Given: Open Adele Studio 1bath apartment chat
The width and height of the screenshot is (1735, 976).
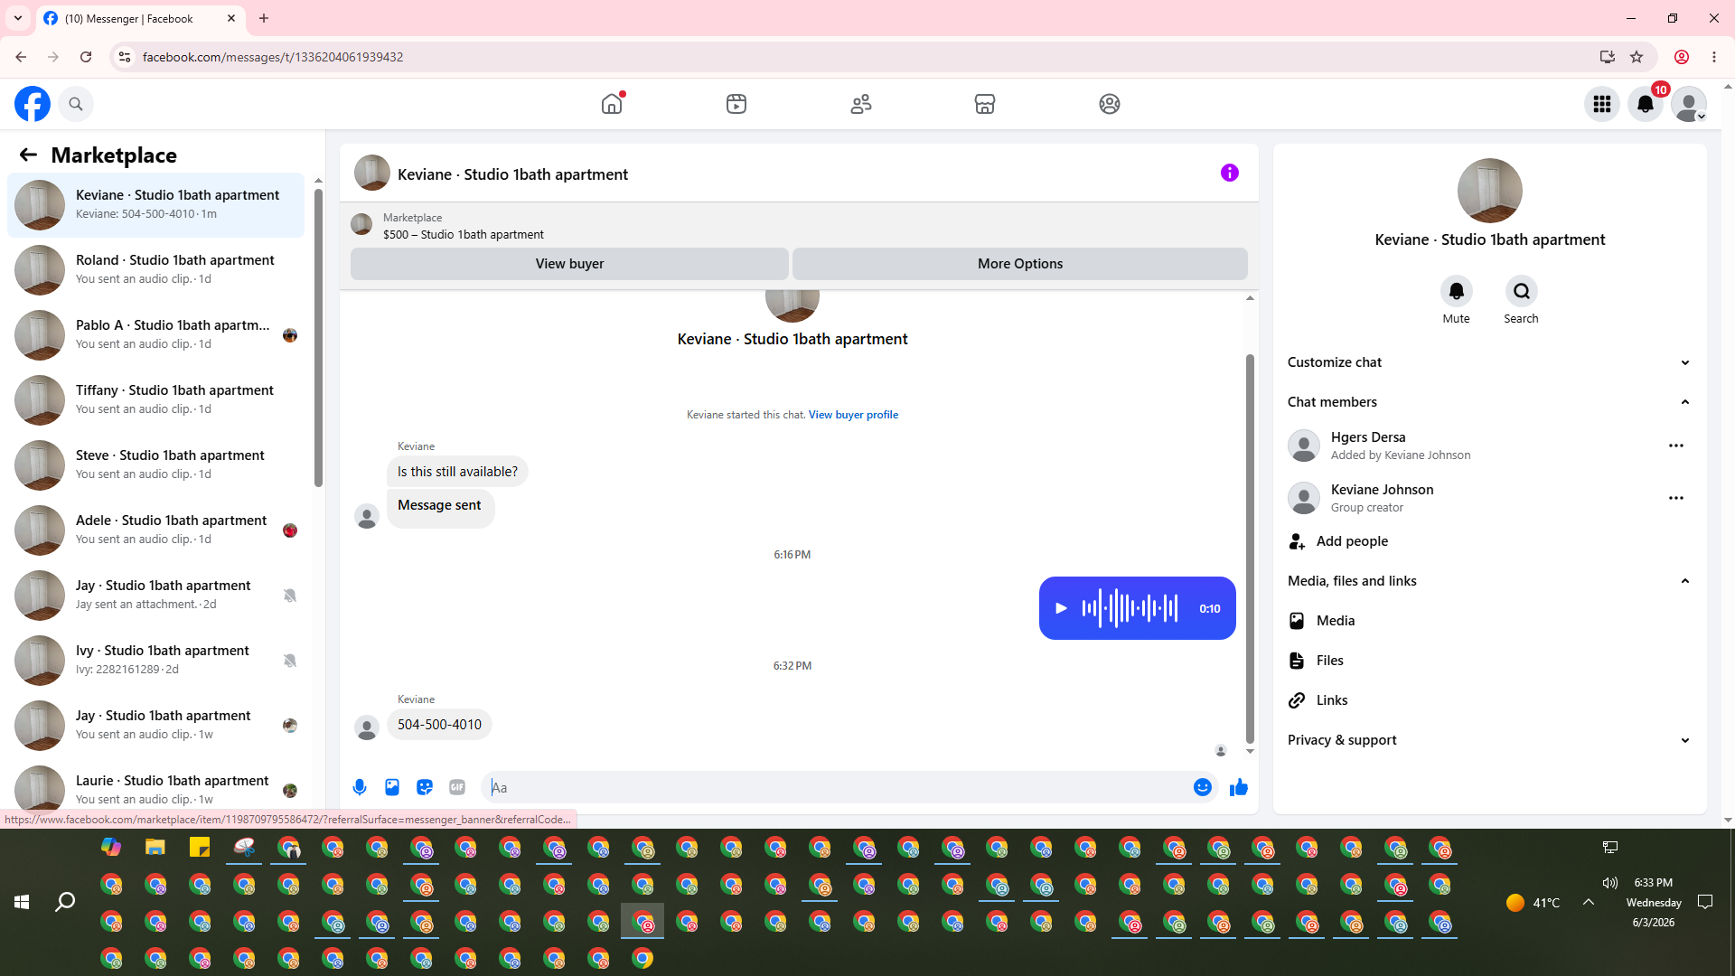Looking at the screenshot, I should pos(156,530).
